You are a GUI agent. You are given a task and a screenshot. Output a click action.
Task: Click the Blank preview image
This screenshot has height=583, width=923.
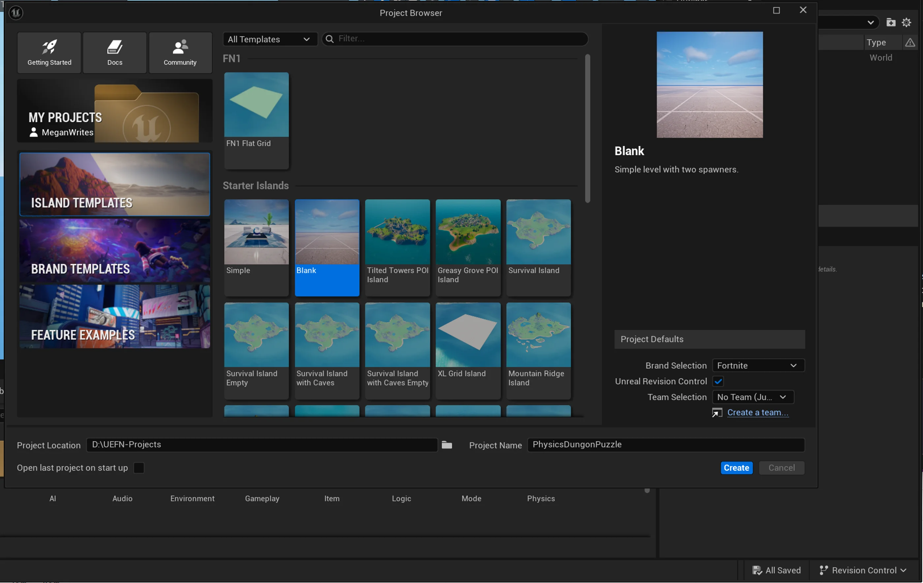pos(709,85)
